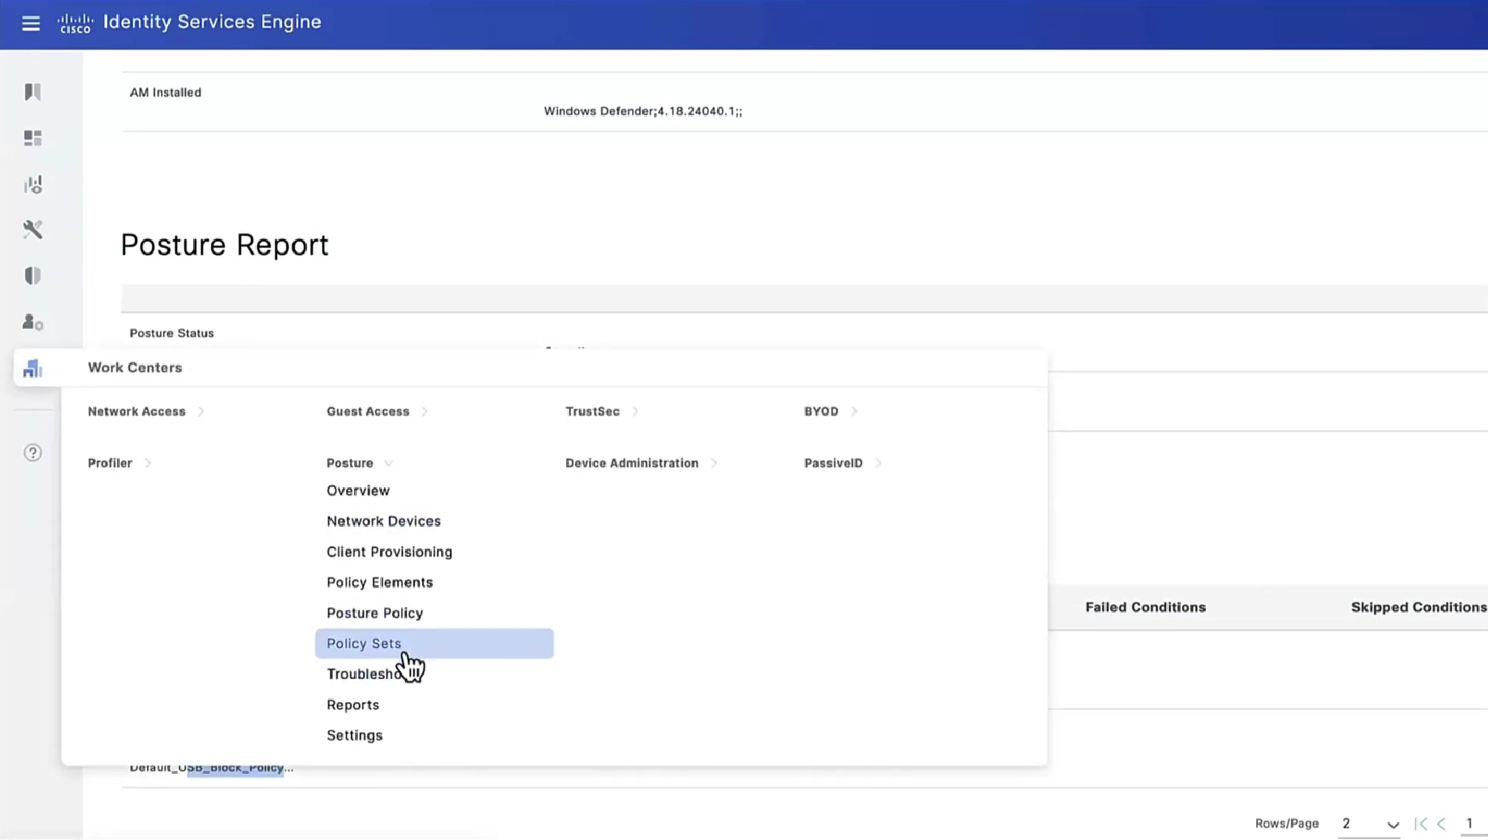This screenshot has height=840, width=1488.
Task: Open the Administration user-gear sidebar icon
Action: tap(32, 322)
